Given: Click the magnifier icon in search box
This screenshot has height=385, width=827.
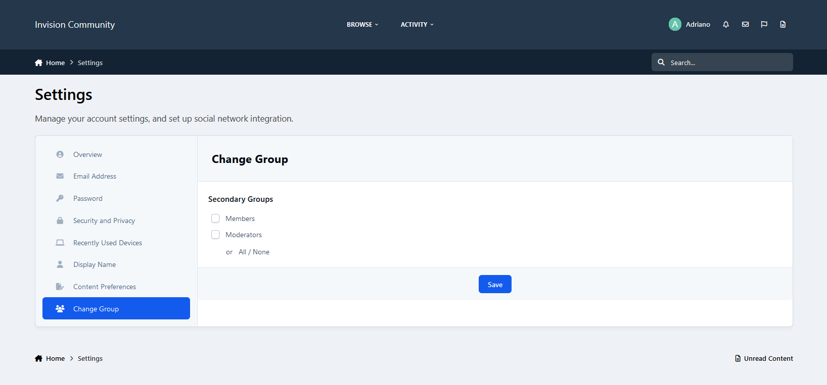Looking at the screenshot, I should pos(661,62).
